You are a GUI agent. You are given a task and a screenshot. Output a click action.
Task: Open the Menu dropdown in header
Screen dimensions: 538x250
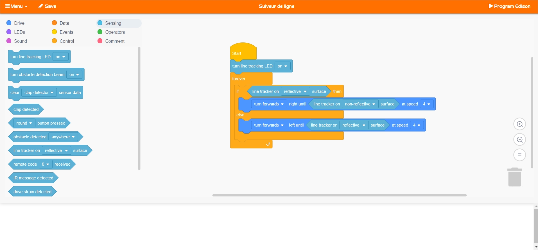pos(16,6)
